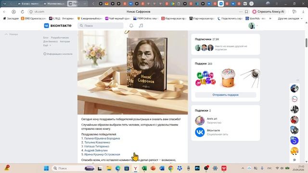Open the VK music note icon
Image resolution: width=308 pixels, height=173 pixels.
[x=141, y=25]
